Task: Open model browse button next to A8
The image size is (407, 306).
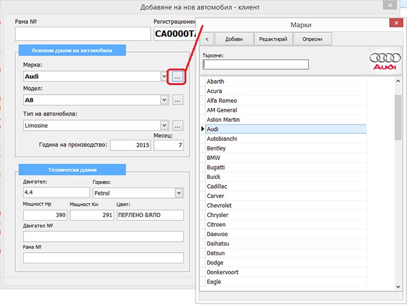Action: click(x=177, y=100)
